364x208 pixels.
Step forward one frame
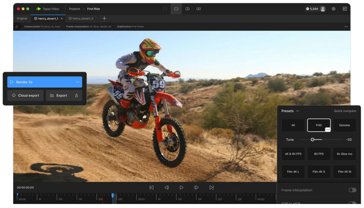point(196,187)
